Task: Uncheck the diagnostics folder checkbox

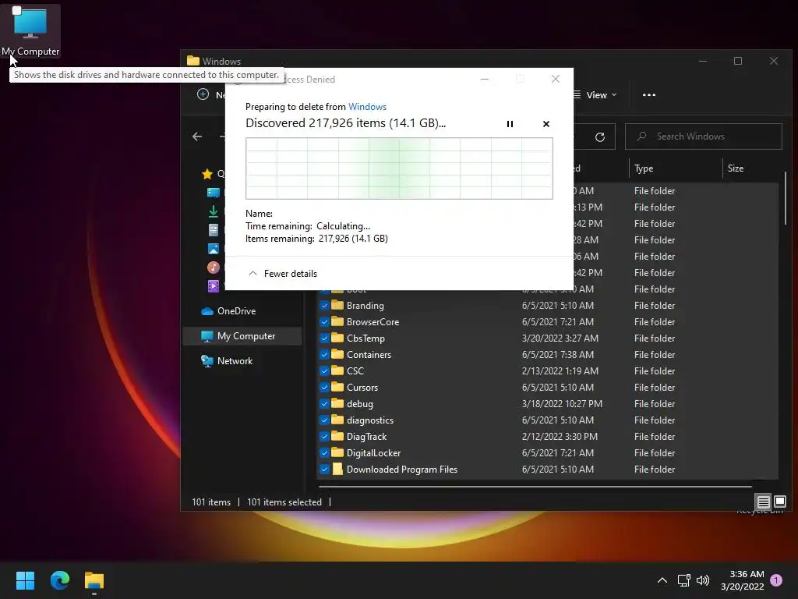Action: click(x=324, y=420)
